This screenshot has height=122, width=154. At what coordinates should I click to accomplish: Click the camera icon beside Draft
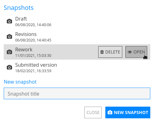click(x=9, y=21)
